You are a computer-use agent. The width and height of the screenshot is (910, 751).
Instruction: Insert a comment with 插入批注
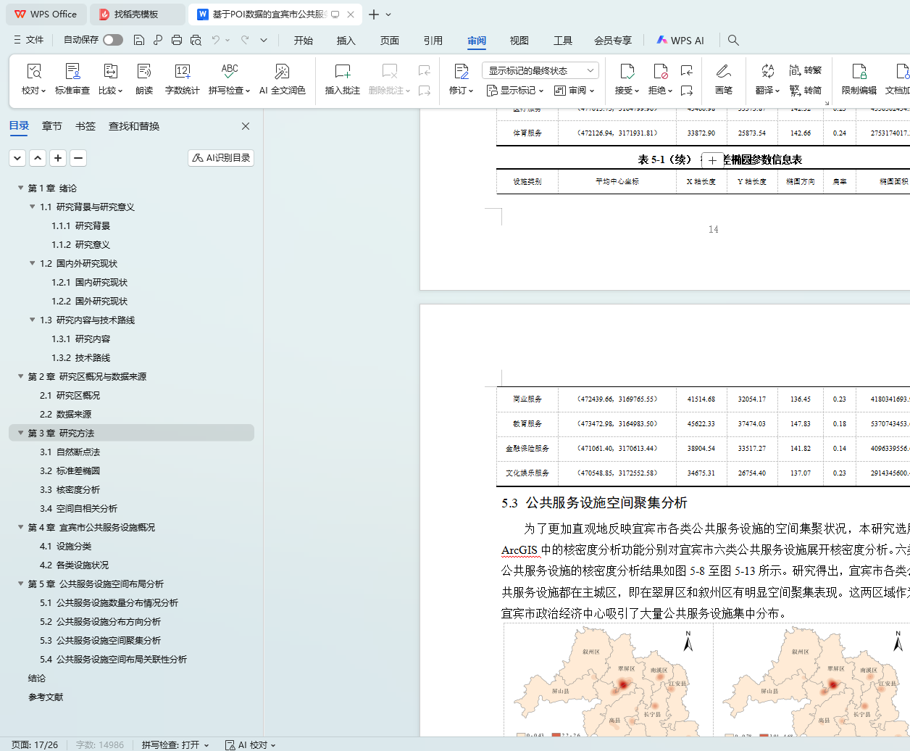click(x=342, y=72)
